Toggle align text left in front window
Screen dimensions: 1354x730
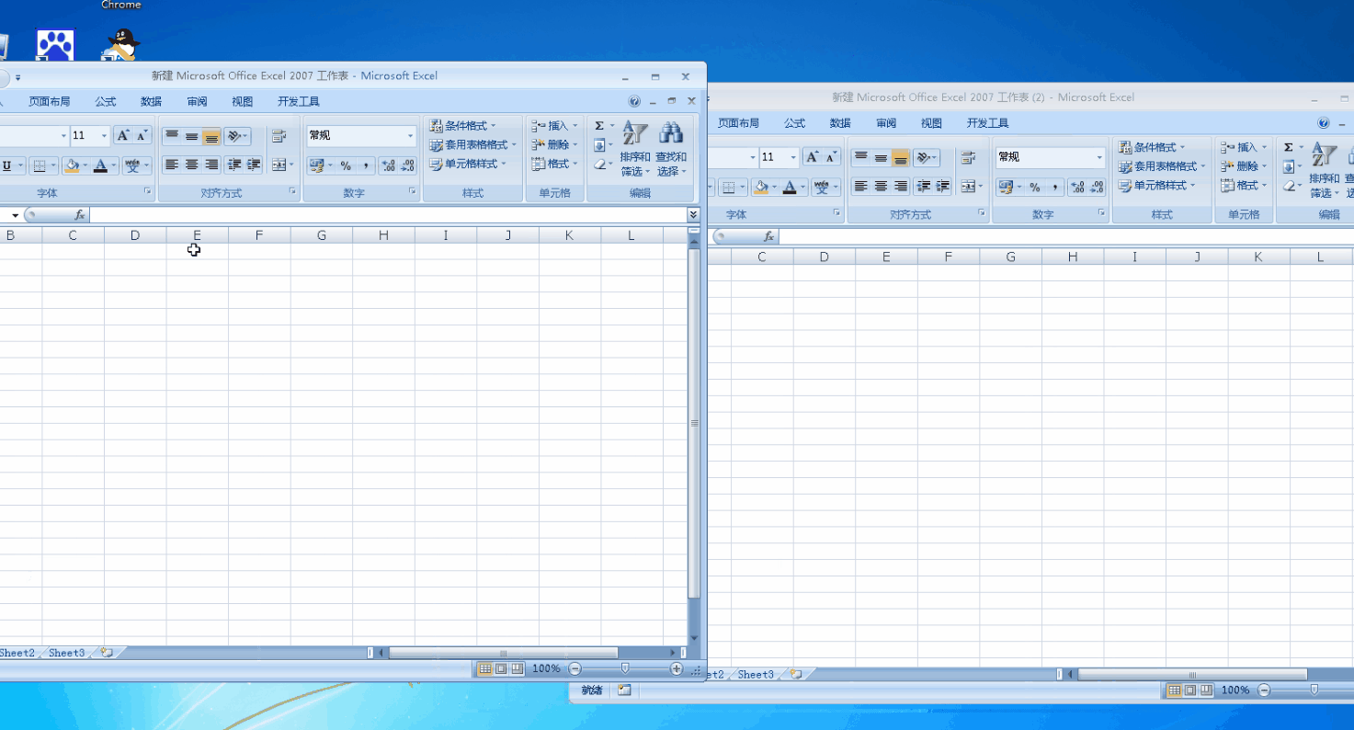tap(172, 165)
